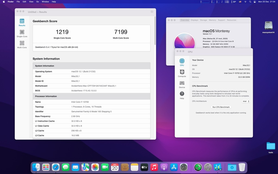This screenshot has height=174, width=278.
Task: Open Multi-Core results in Geekbench sidebar
Action: coord(22,45)
